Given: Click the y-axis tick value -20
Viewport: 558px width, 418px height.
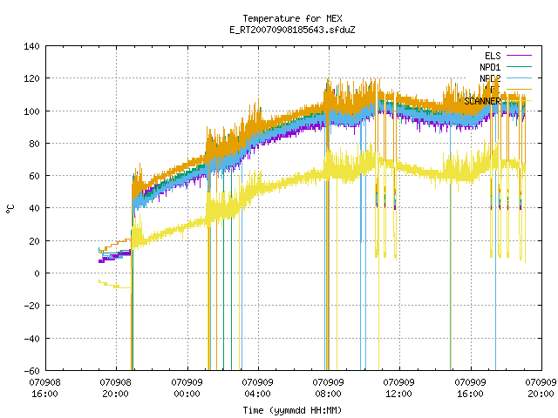Looking at the screenshot, I should (31, 306).
